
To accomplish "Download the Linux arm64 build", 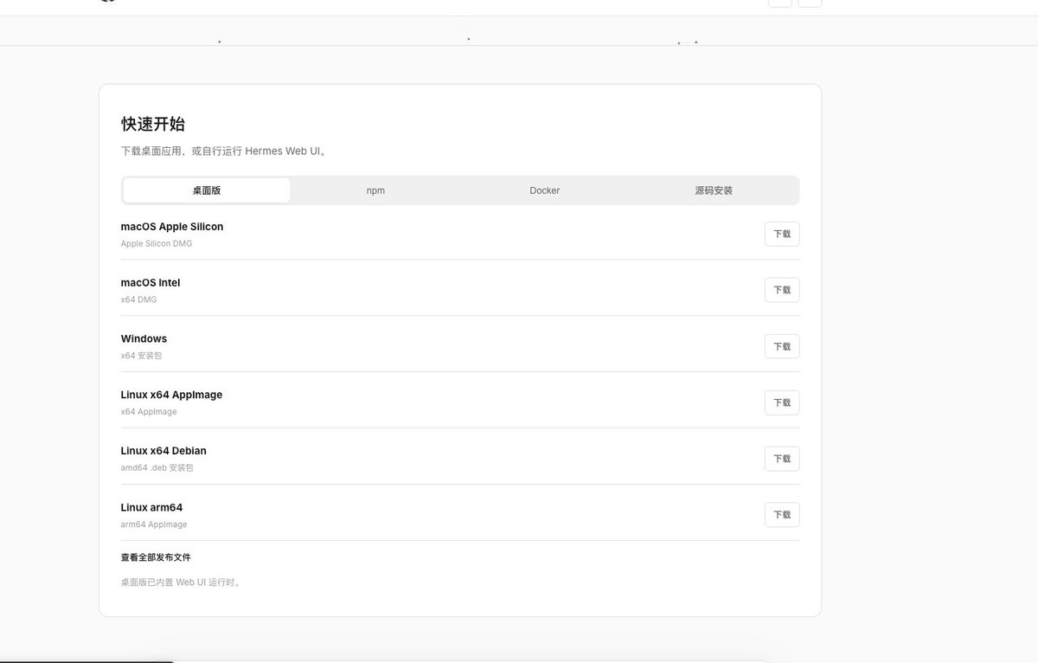I will (x=782, y=515).
